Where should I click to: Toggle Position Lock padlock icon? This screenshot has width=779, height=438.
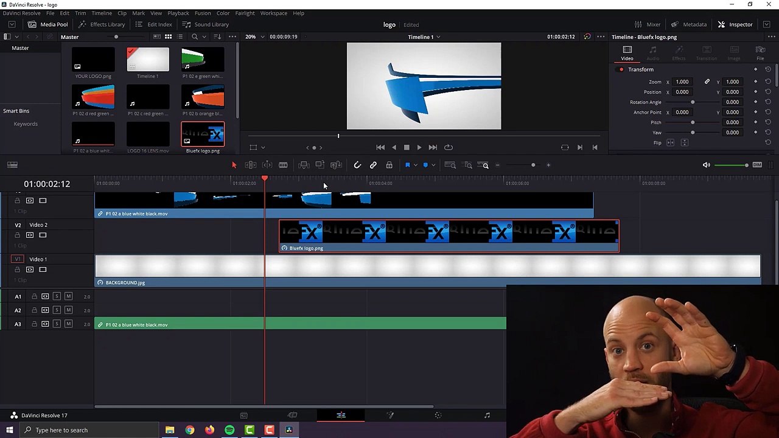389,165
